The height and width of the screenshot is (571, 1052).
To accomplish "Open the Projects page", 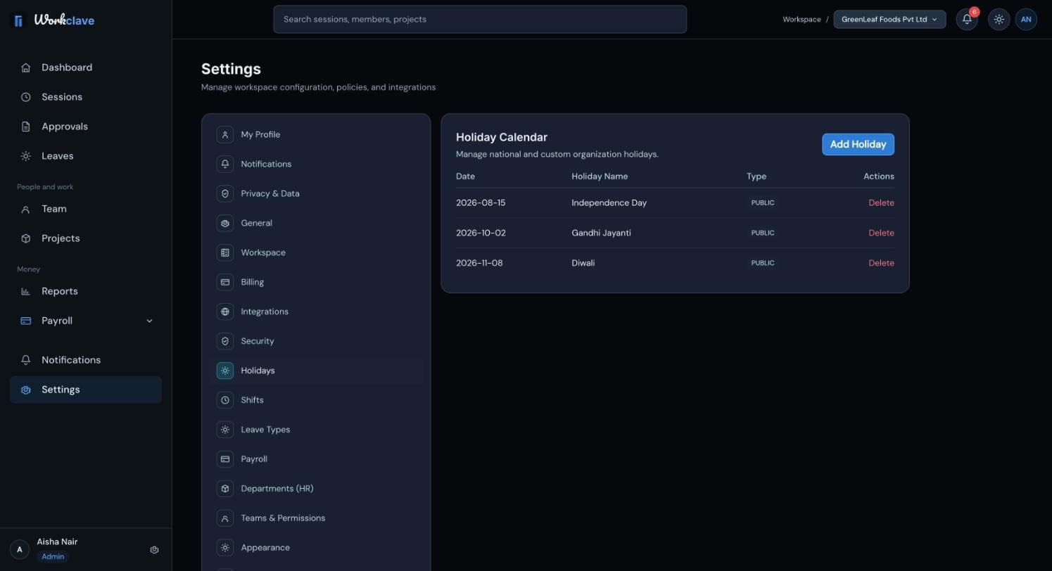I will click(86, 238).
